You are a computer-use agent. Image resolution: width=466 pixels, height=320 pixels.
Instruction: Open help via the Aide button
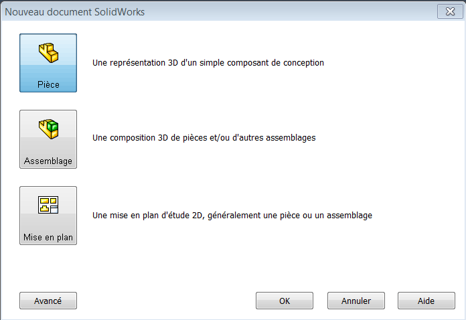coord(426,301)
